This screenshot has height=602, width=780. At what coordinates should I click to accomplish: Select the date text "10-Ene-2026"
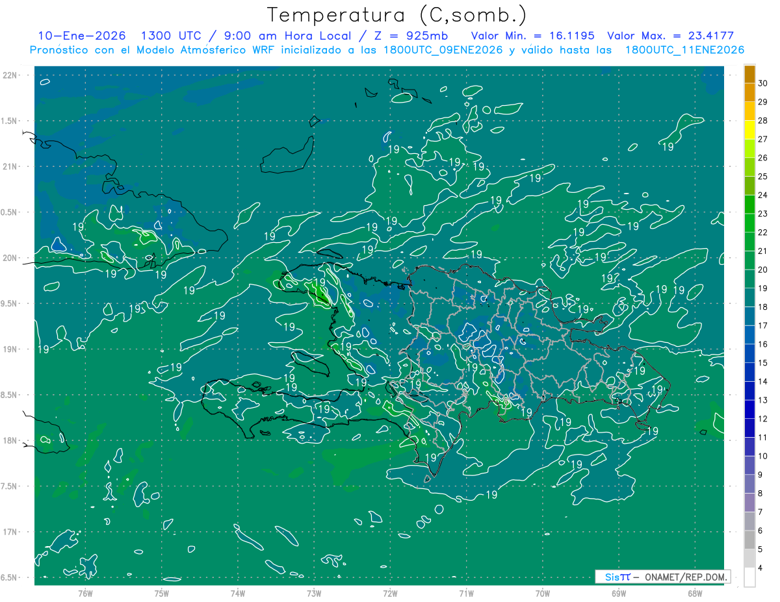[81, 36]
